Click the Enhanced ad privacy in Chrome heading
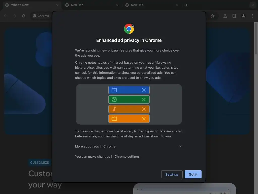The width and height of the screenshot is (258, 194). pos(129,40)
